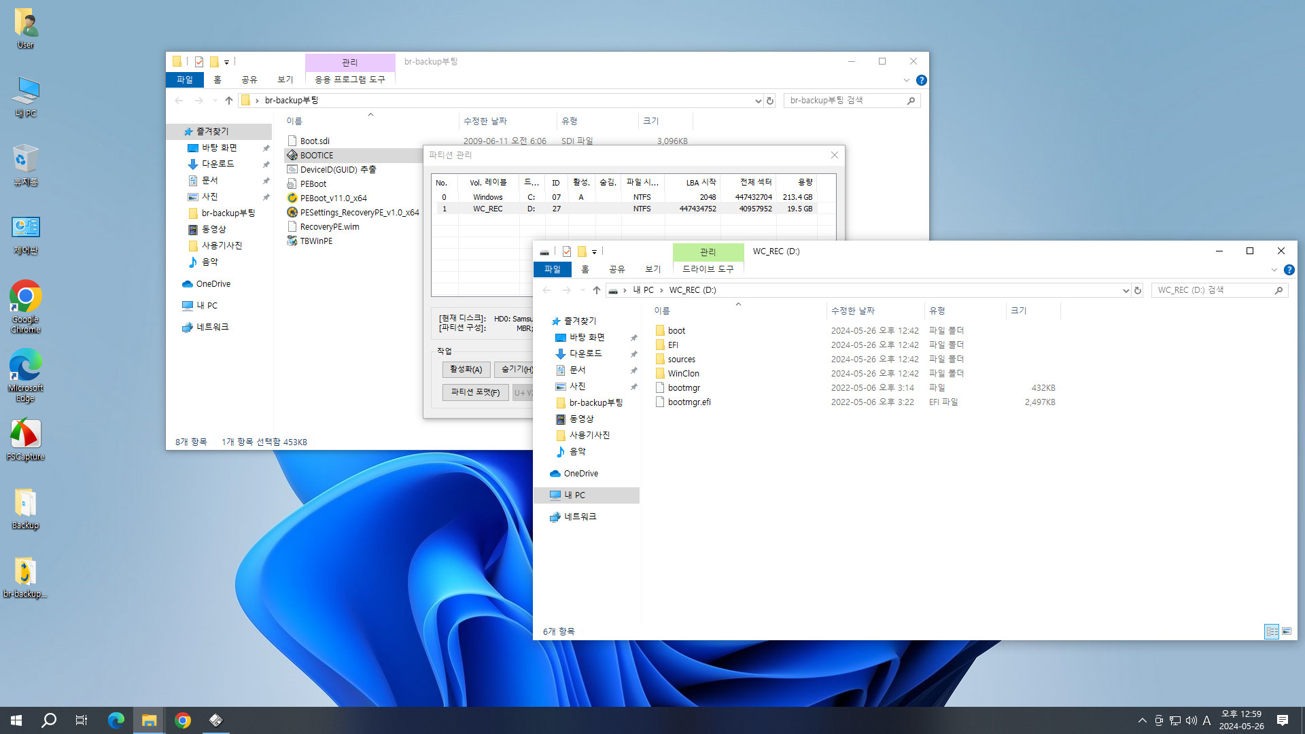Image resolution: width=1305 pixels, height=734 pixels.
Task: Open recent locations dropdown in WC_REC window
Action: point(582,290)
